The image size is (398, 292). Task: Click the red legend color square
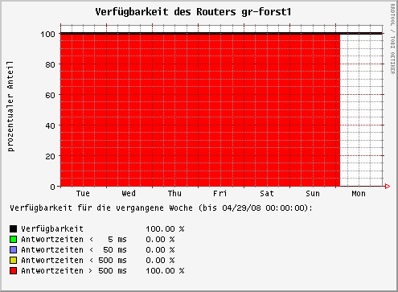pos(13,271)
